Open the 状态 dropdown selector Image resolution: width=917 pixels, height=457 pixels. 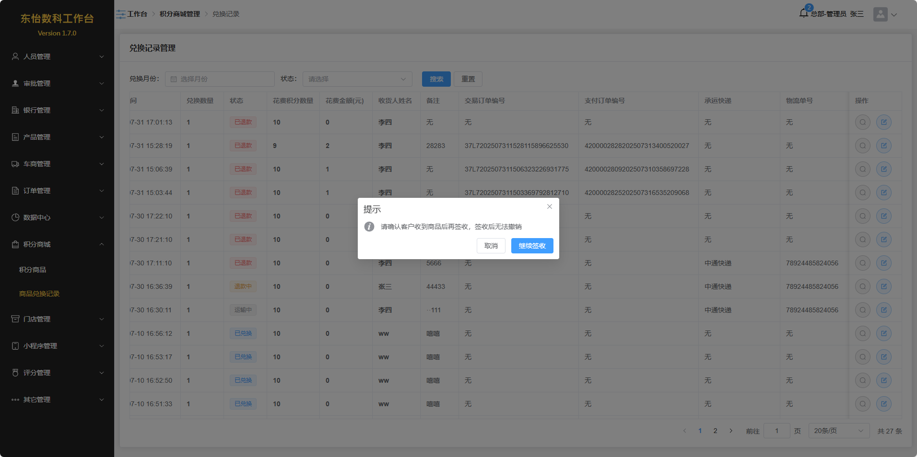(357, 79)
